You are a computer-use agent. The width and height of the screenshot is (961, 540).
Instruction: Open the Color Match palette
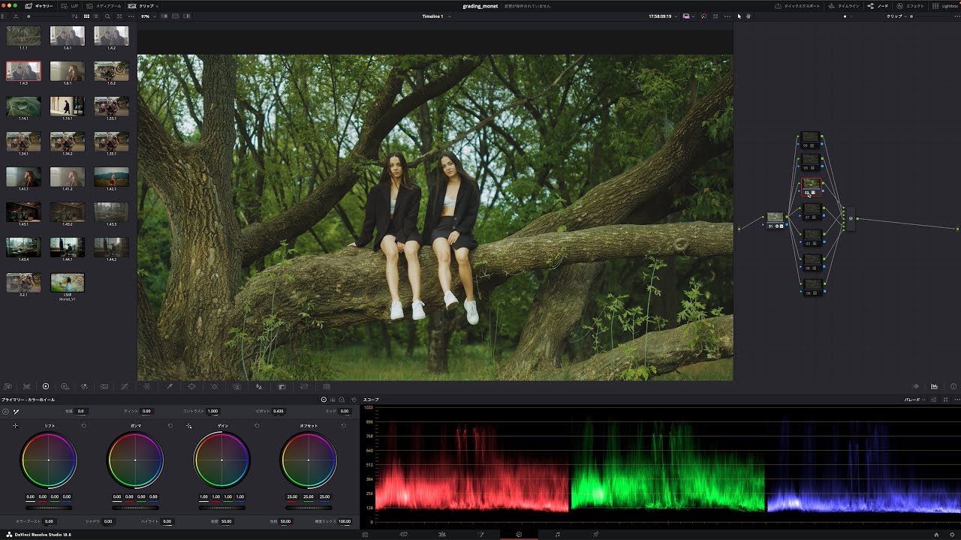click(x=26, y=386)
